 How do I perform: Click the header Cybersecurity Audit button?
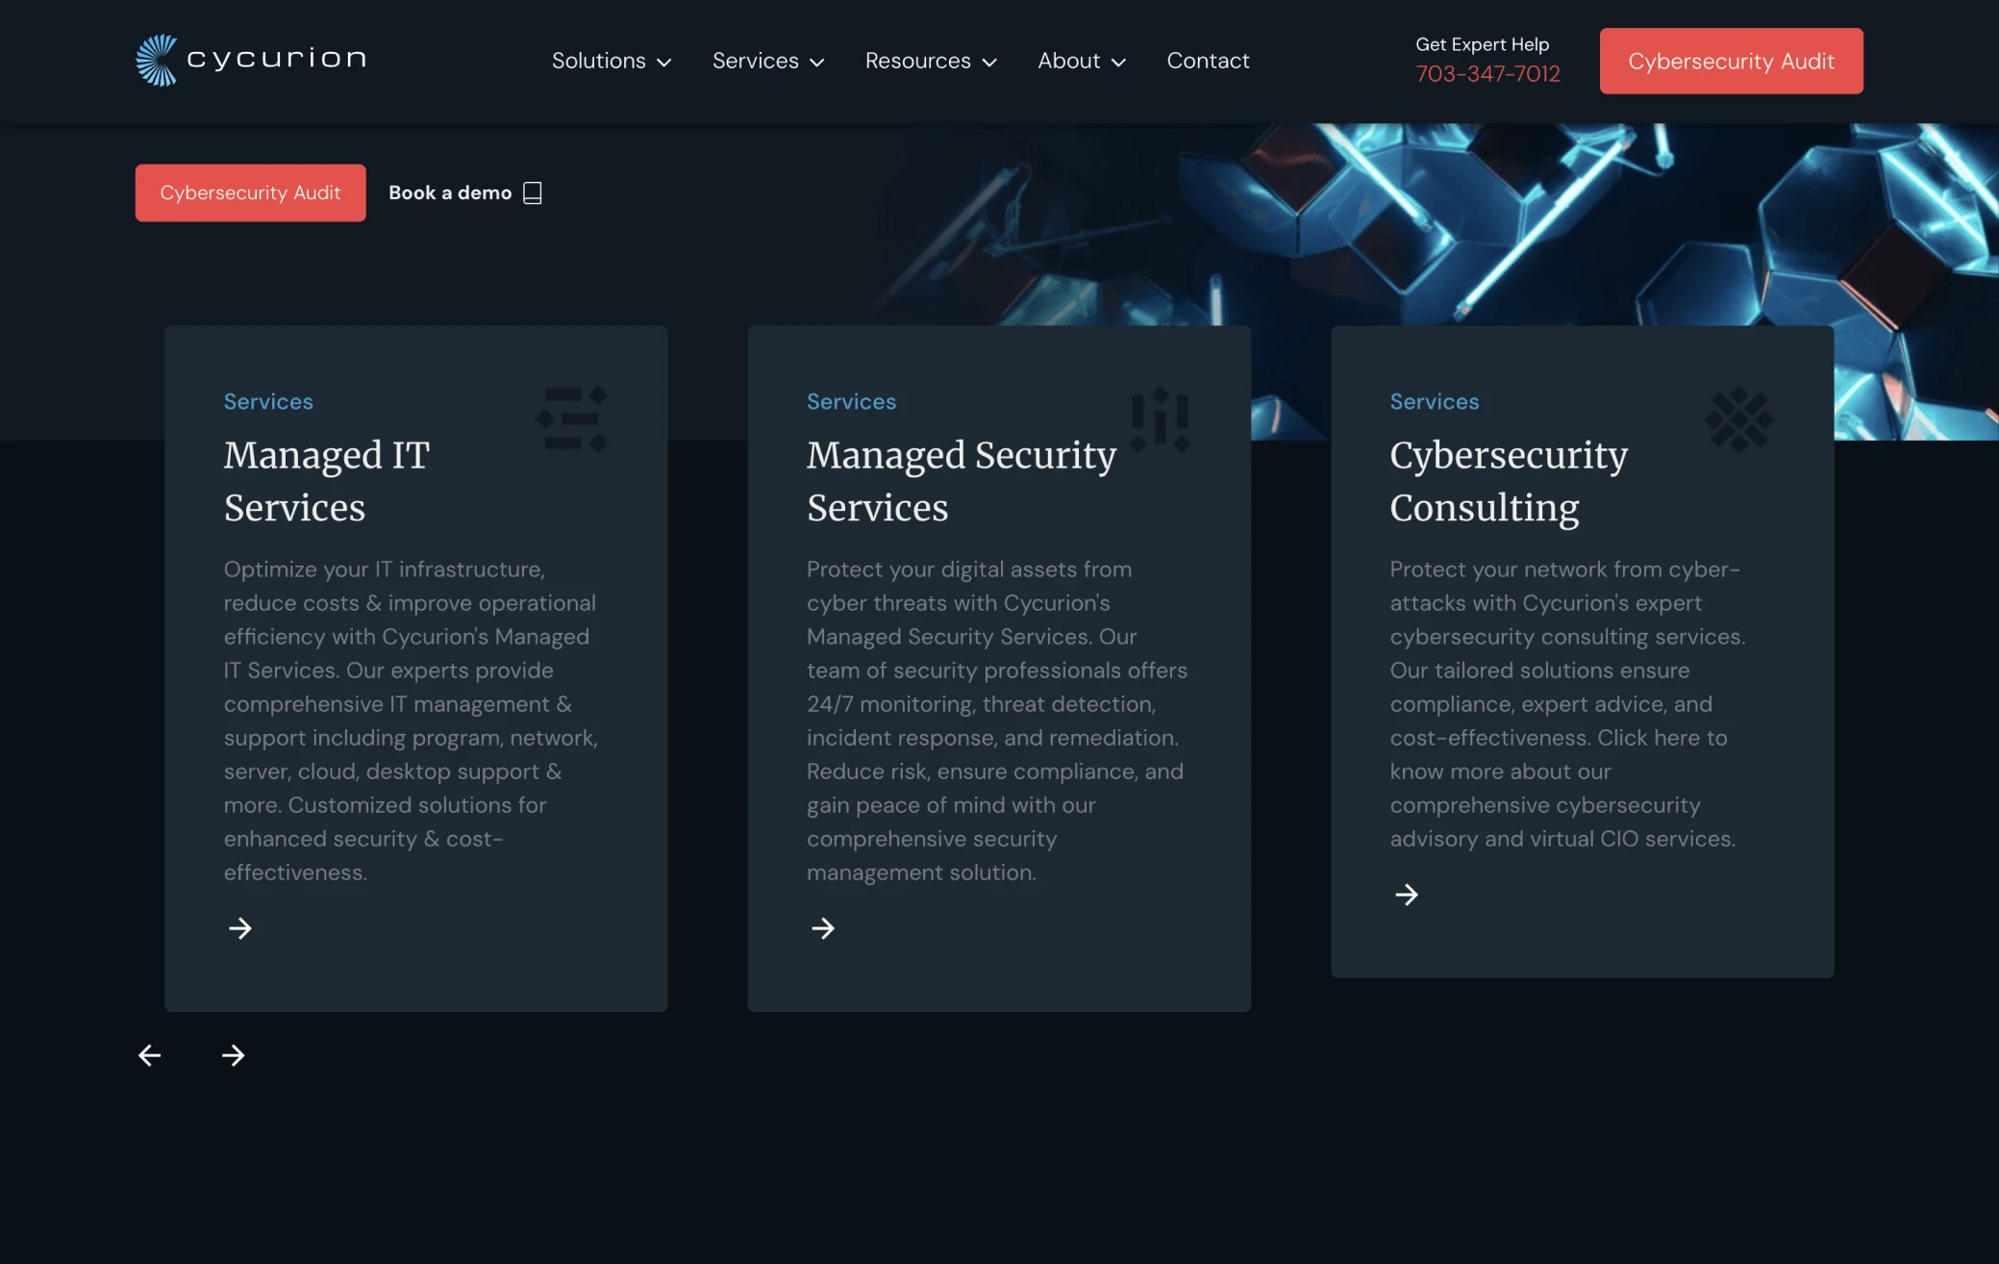pyautogui.click(x=1731, y=61)
